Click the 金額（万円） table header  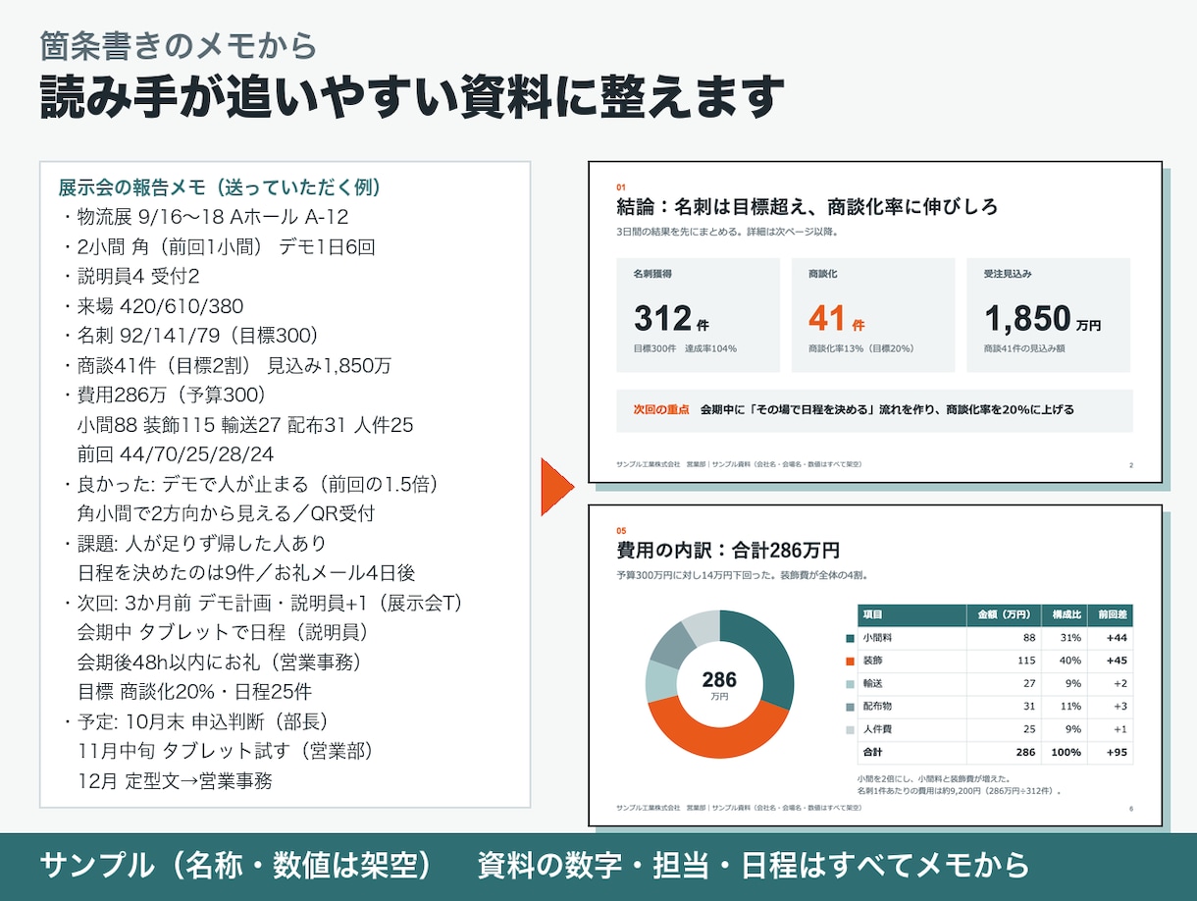[1004, 614]
